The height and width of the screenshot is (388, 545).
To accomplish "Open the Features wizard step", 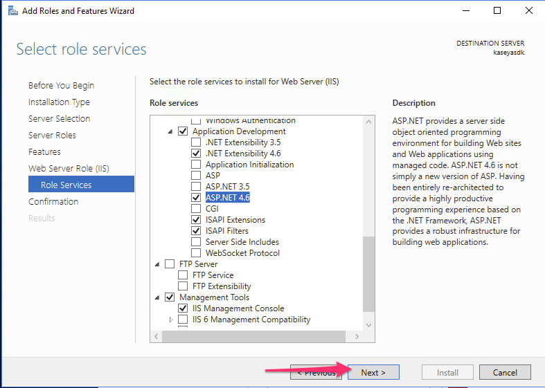I will coord(44,151).
